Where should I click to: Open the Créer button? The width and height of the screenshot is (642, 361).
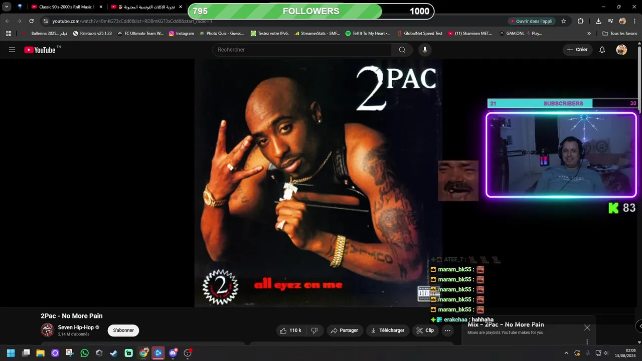(577, 50)
